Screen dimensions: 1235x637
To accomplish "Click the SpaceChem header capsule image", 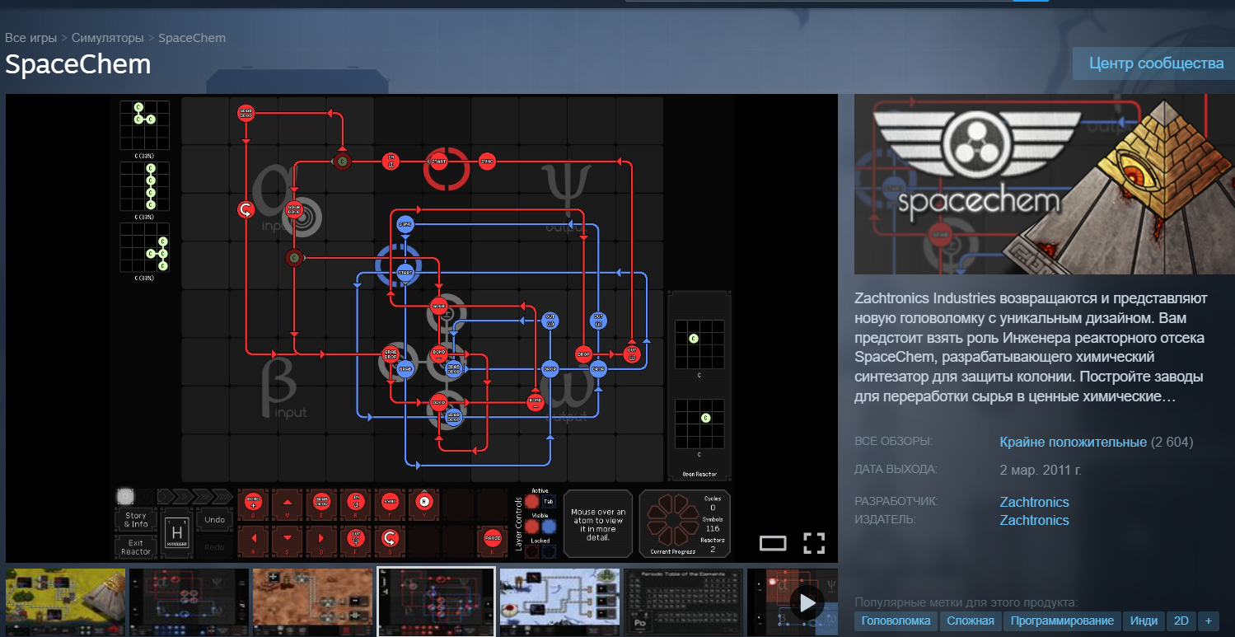I will click(1045, 185).
